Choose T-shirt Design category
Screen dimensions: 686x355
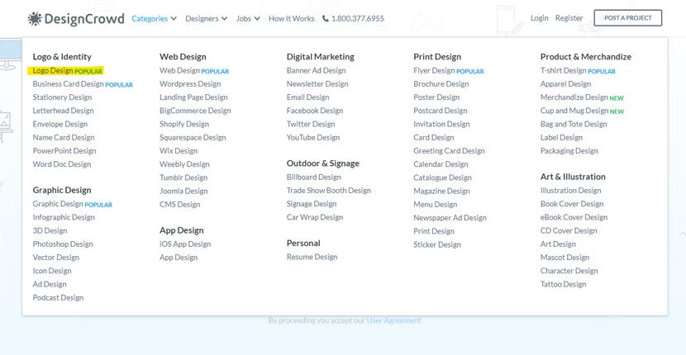click(x=563, y=70)
